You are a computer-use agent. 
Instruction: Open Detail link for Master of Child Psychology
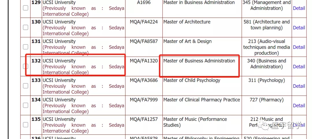[299, 86]
